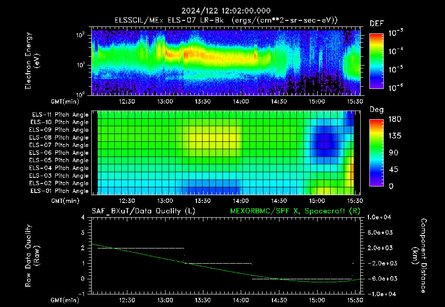Click the 15:00 tick label under the bottom panel
This screenshot has width=445, height=307.
click(317, 300)
